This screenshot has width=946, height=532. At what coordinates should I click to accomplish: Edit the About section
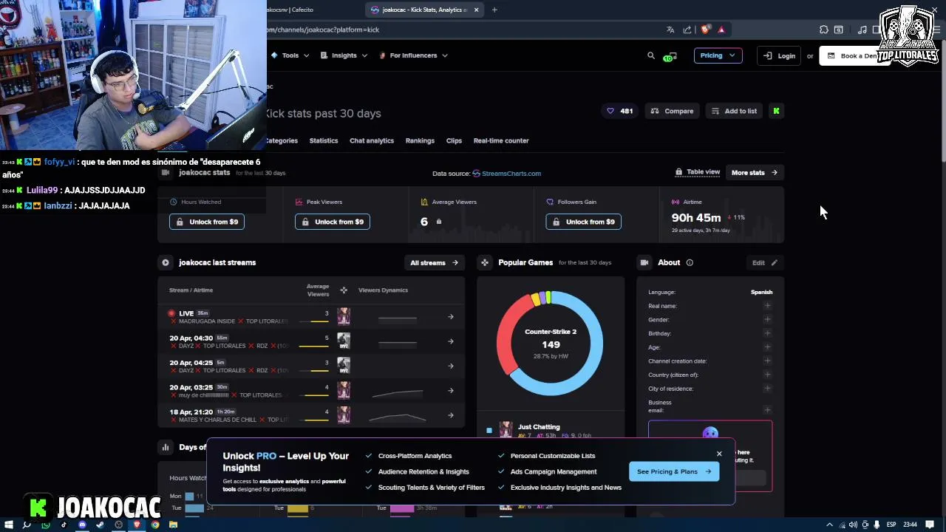click(765, 262)
